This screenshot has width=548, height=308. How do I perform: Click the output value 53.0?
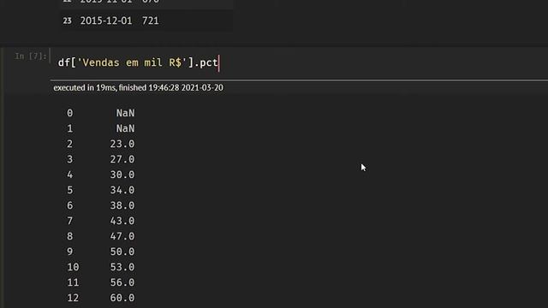[122, 267]
